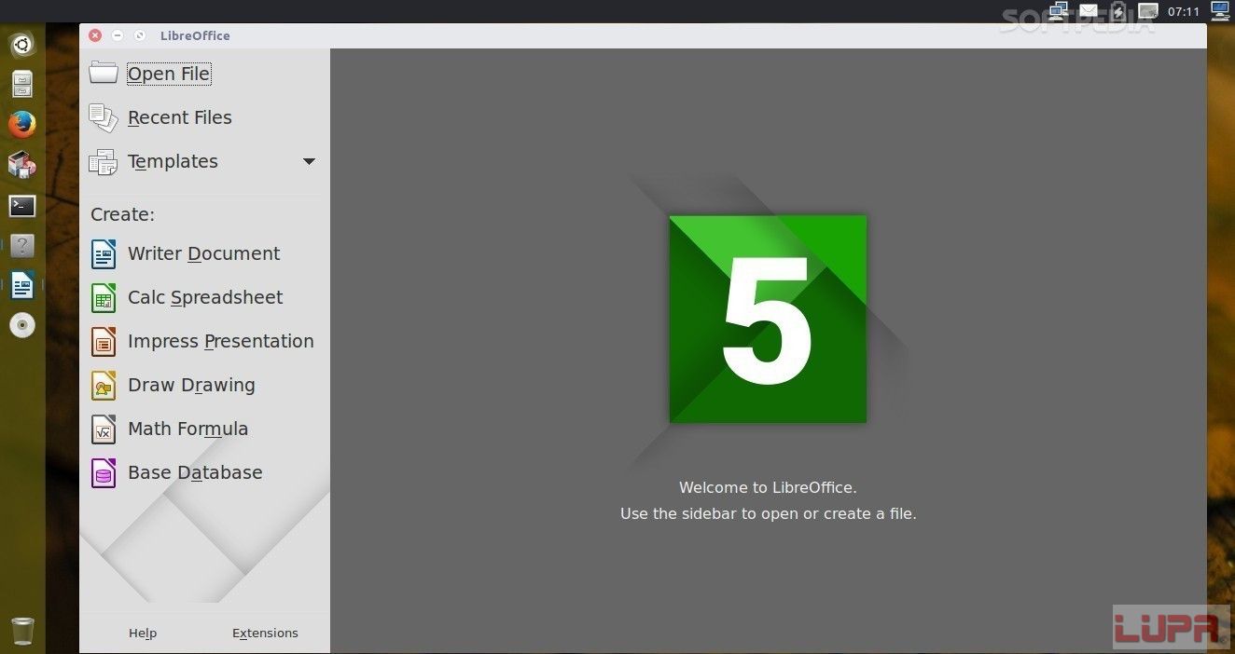This screenshot has height=654, width=1235.
Task: Minimize the LibreOffice window
Action: 118,35
